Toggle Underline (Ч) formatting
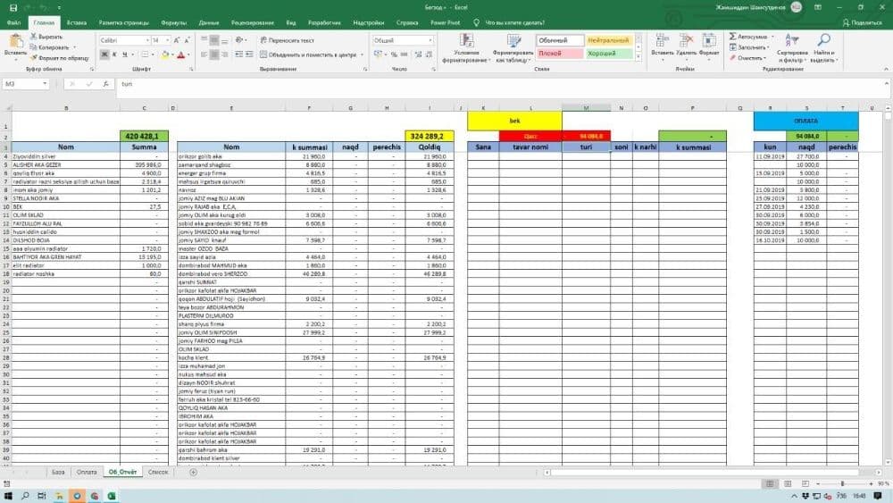The height and width of the screenshot is (503, 893). point(125,54)
